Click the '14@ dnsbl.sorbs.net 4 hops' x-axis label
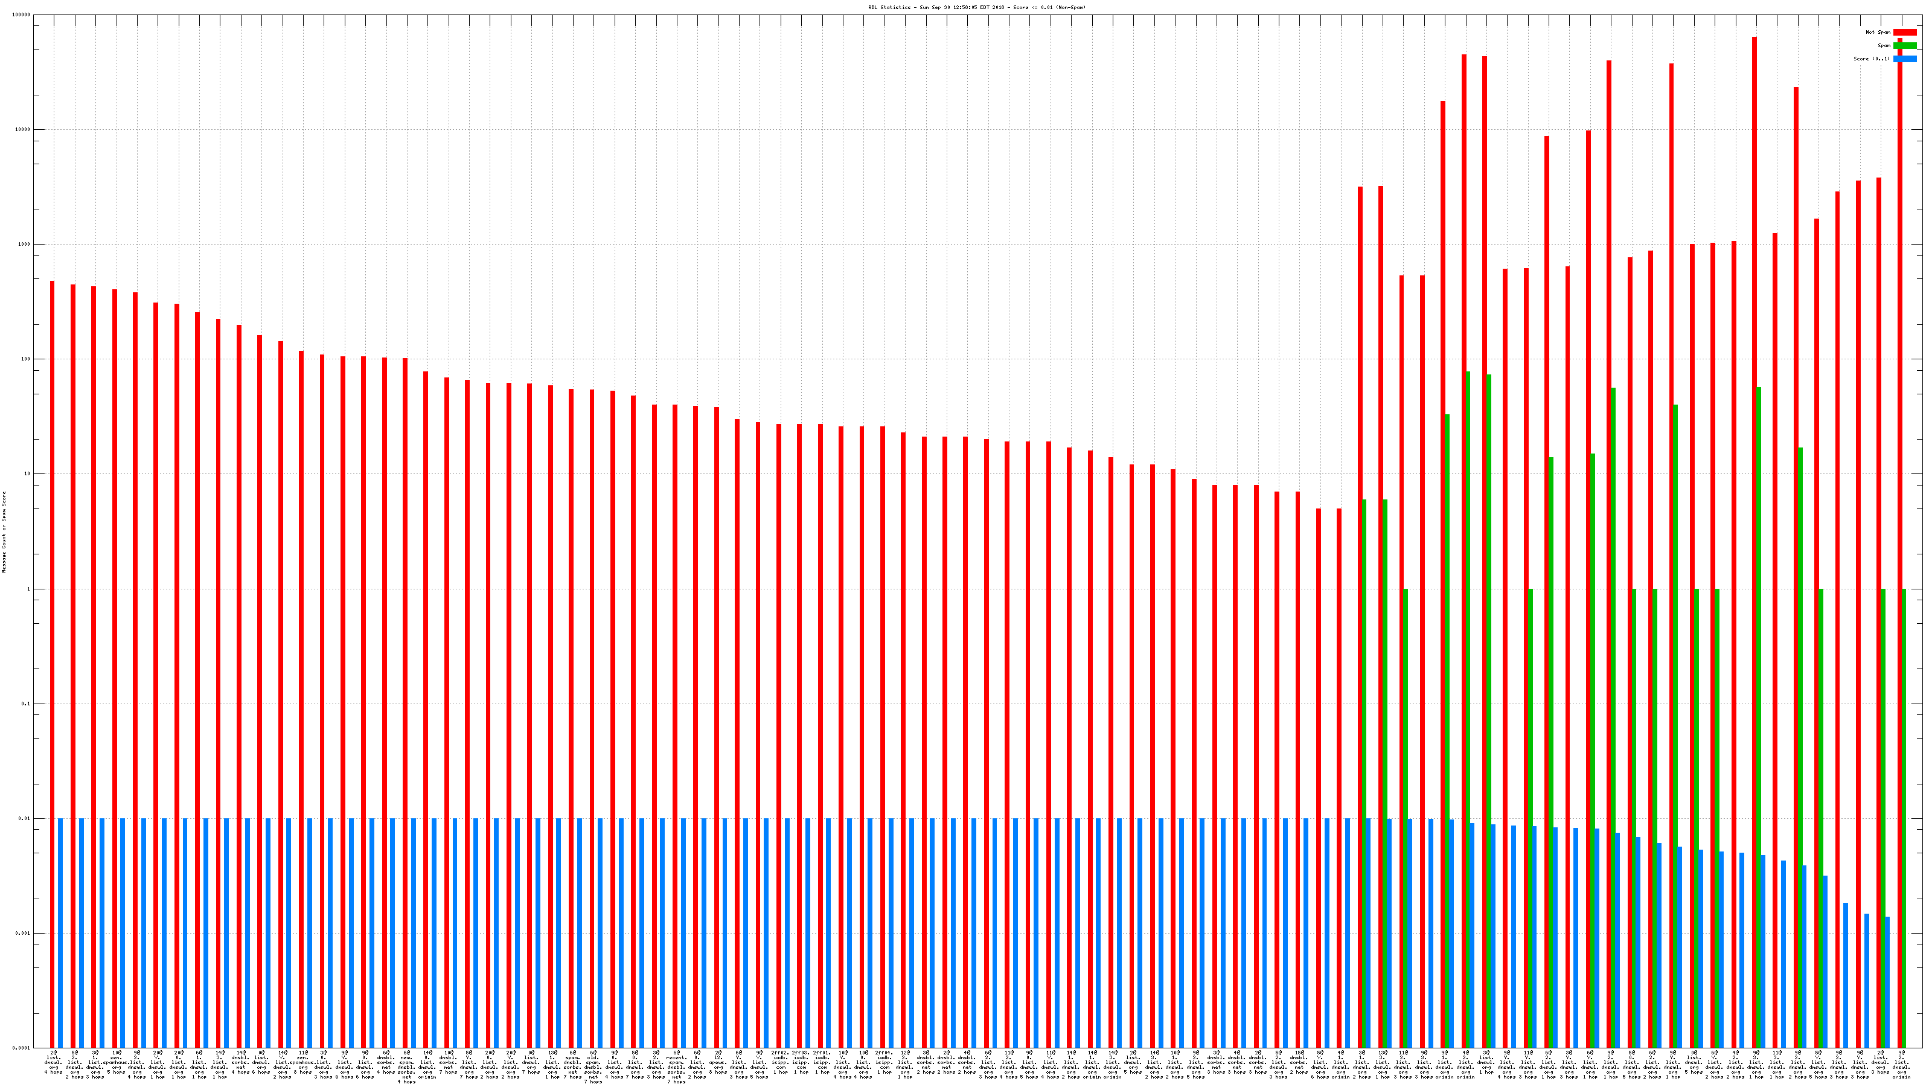This screenshot has width=1932, height=1087. (241, 1062)
